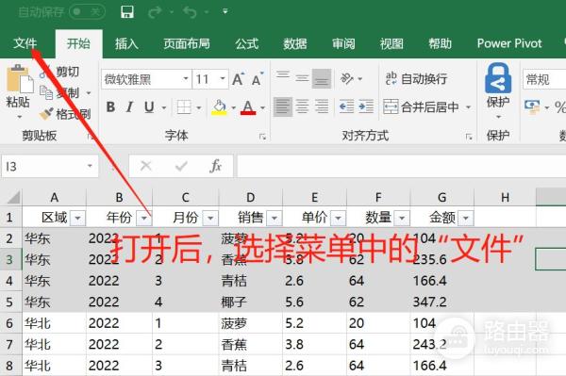Expand underline style dropdown arrow
Screen dimensions: 566x376
point(164,107)
